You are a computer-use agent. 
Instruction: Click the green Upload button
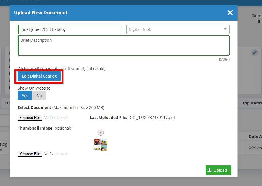point(218,170)
